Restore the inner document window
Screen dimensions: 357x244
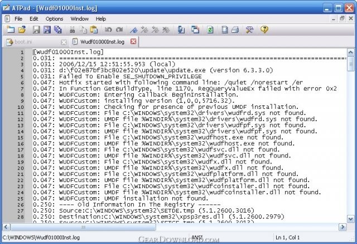point(342,18)
